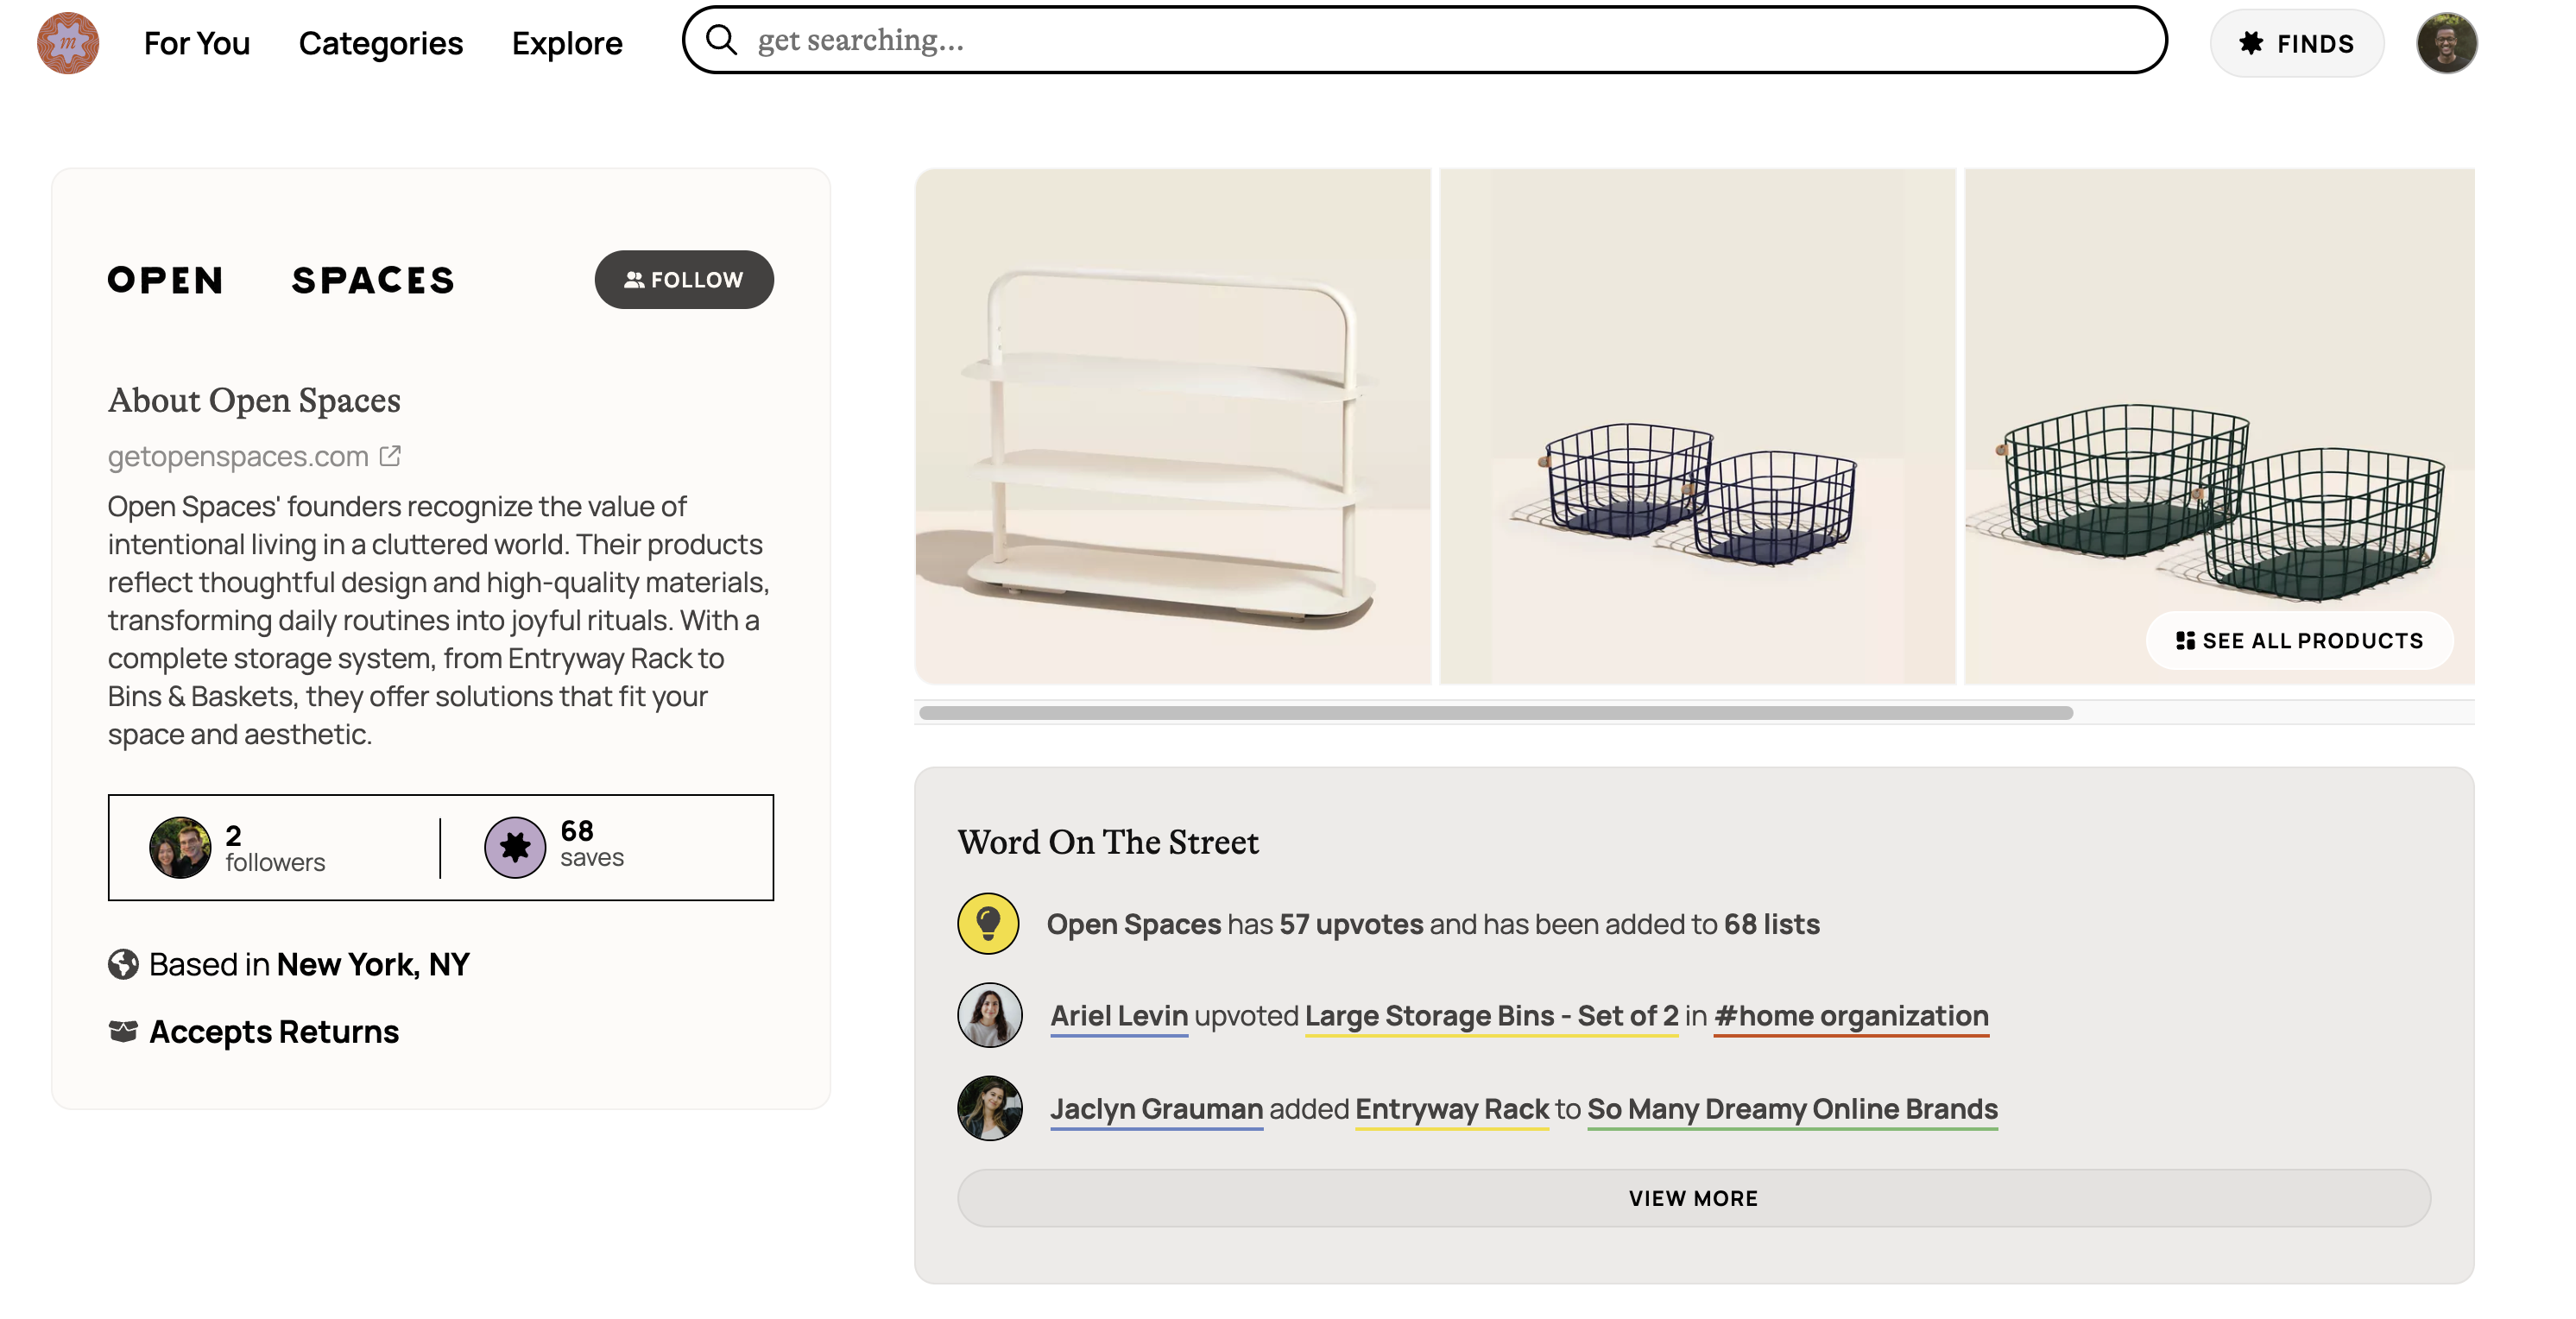Screen dimensions: 2576x1319
Task: Open Ariel Levin's profile picture
Action: click(x=989, y=1015)
